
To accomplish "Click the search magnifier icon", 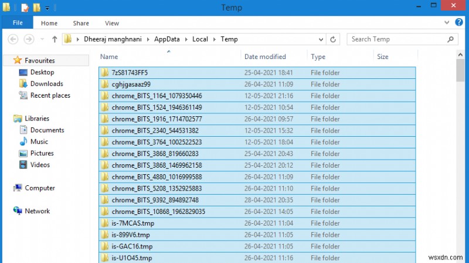I will click(451, 39).
